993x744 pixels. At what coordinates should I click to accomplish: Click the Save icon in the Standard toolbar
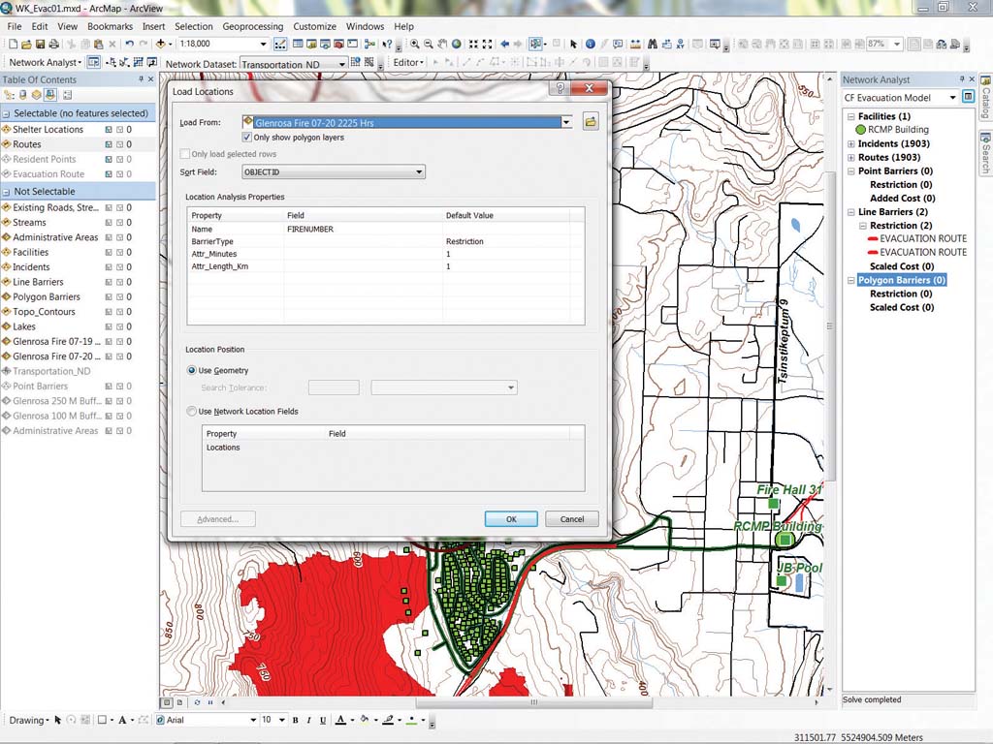(x=41, y=45)
